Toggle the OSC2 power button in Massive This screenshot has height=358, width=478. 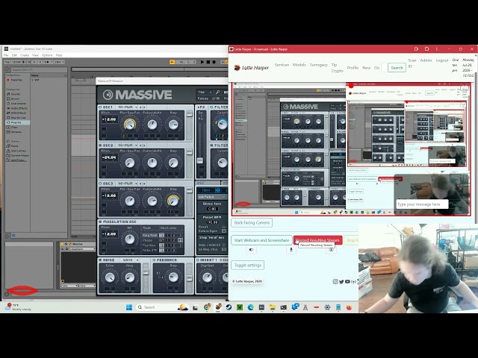(x=100, y=145)
